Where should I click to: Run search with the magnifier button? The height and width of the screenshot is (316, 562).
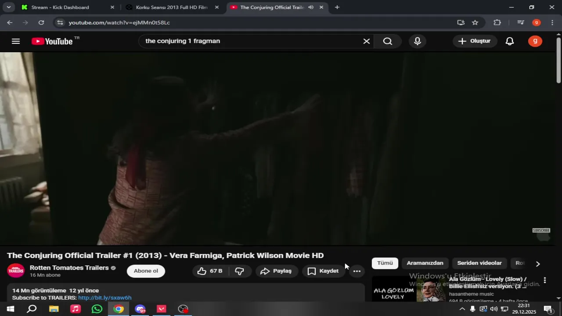pyautogui.click(x=388, y=41)
